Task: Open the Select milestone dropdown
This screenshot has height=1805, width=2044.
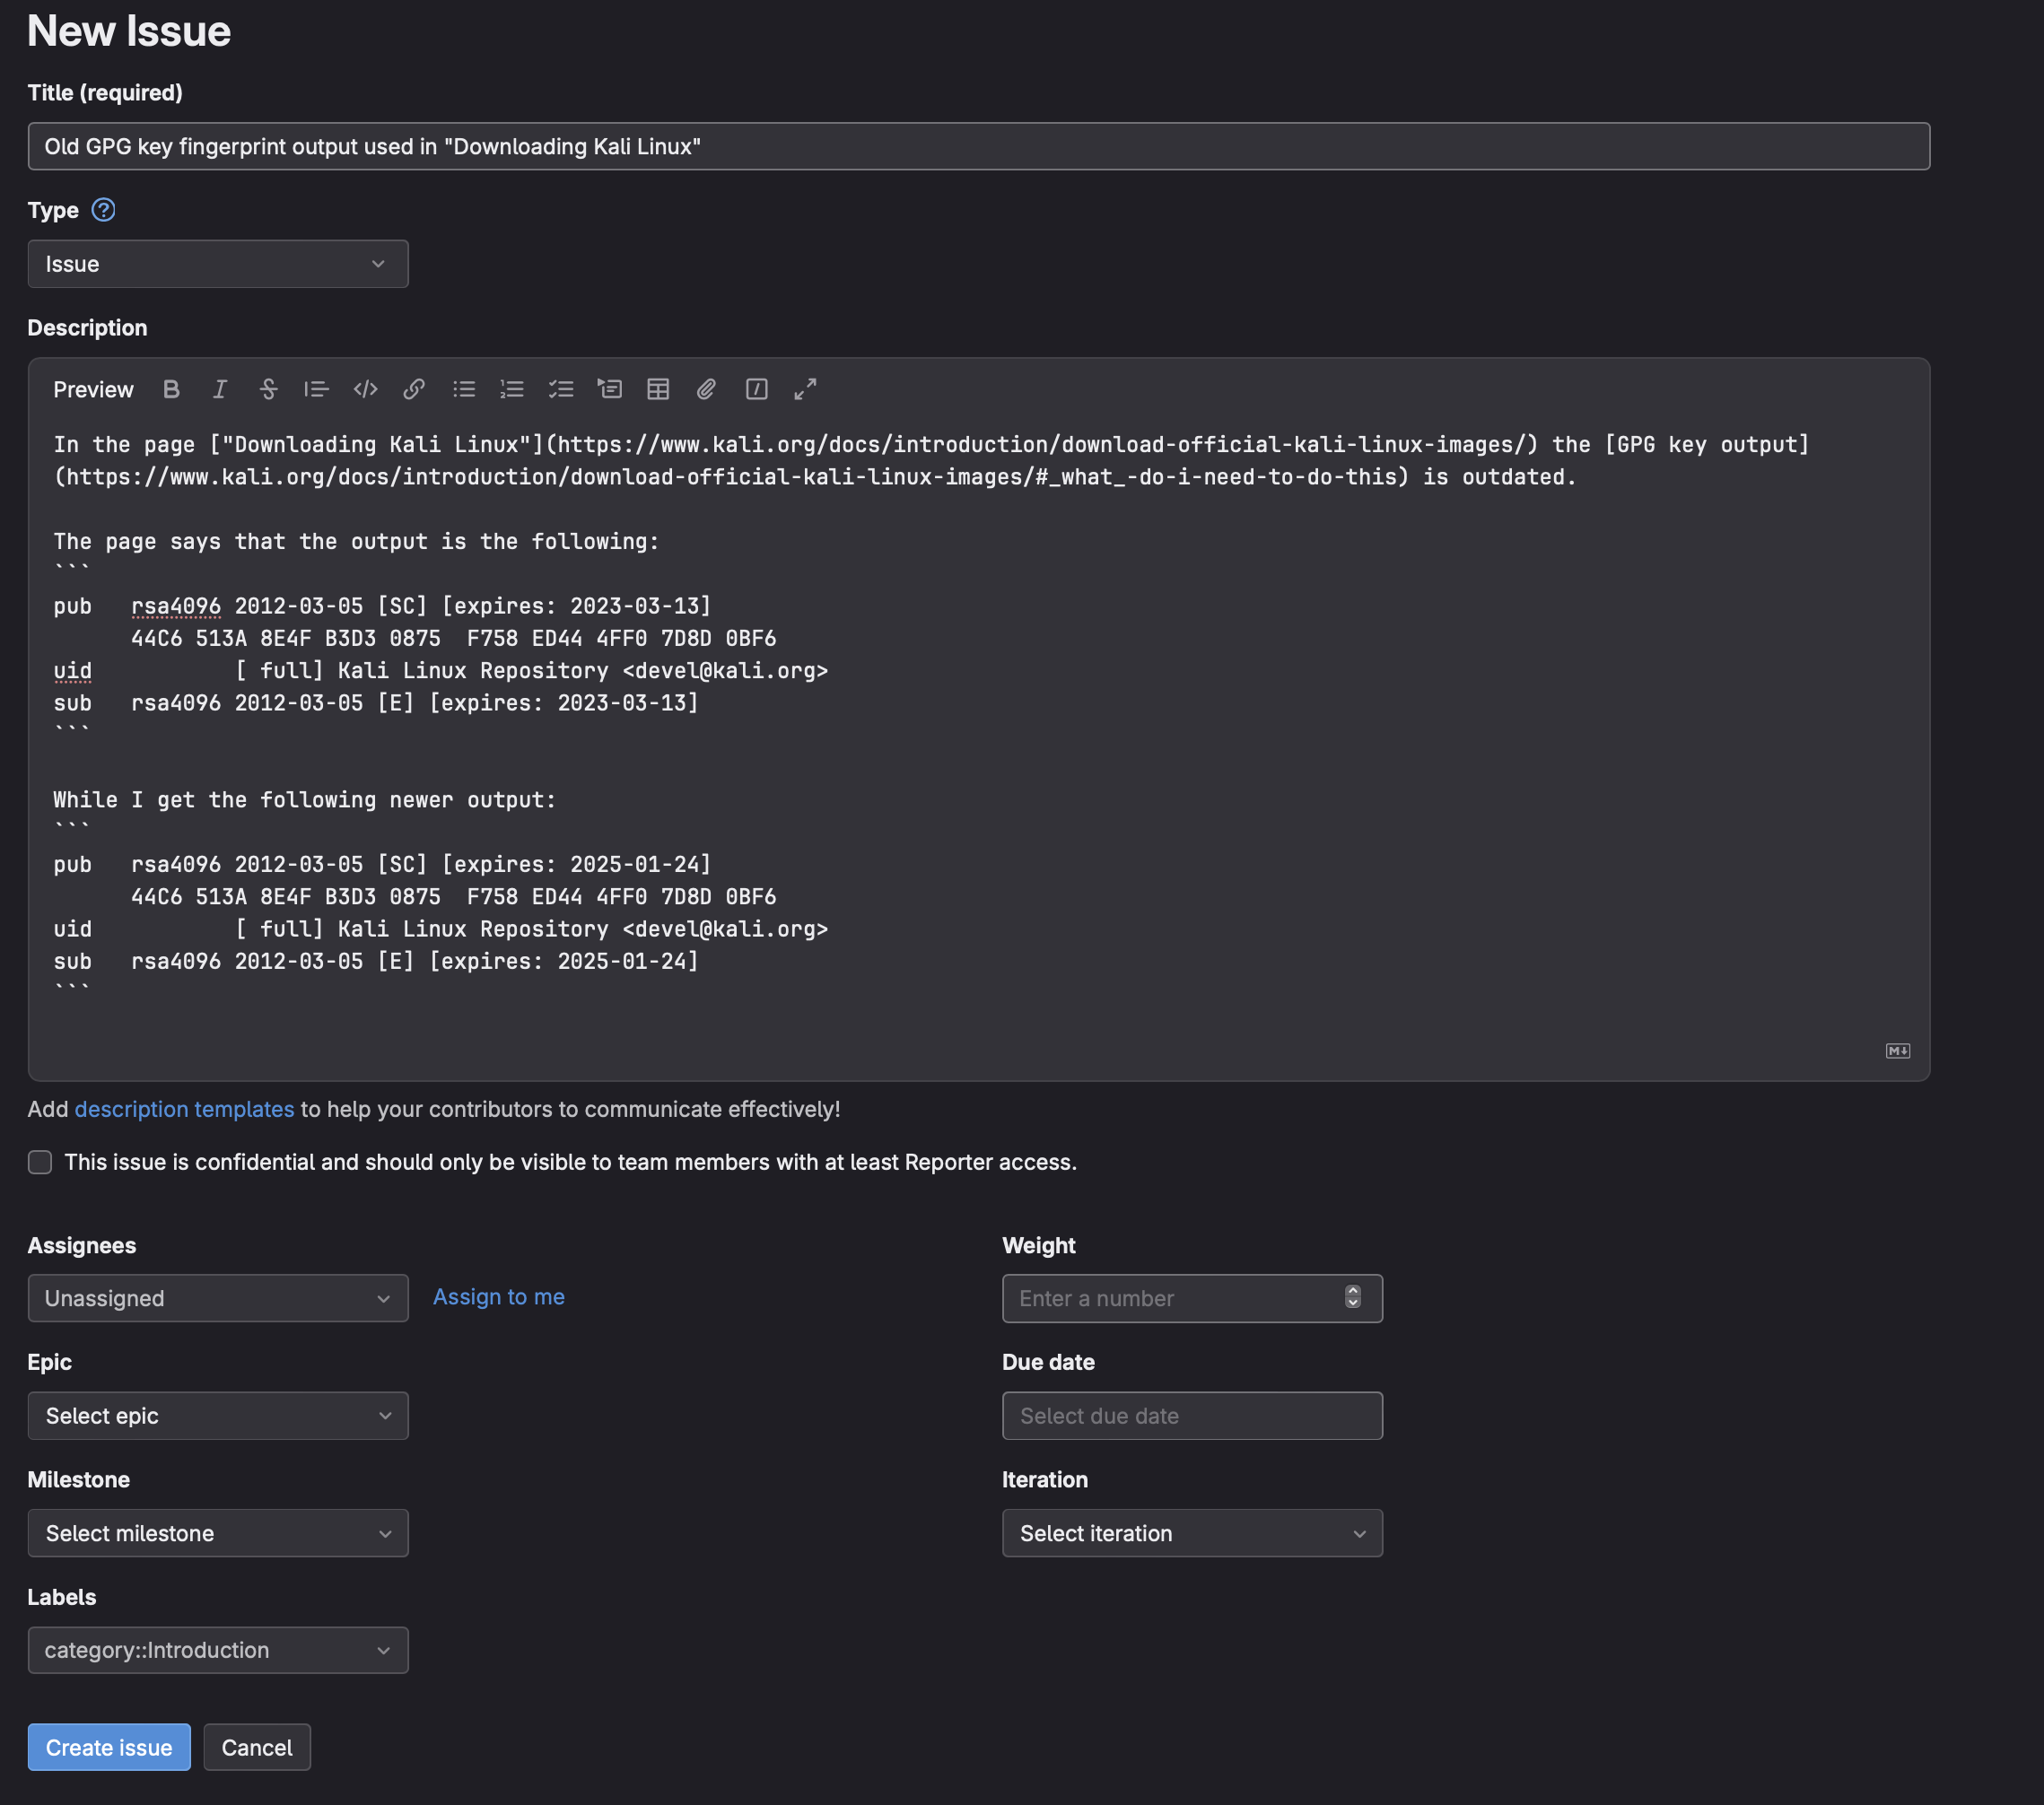Action: click(x=217, y=1533)
